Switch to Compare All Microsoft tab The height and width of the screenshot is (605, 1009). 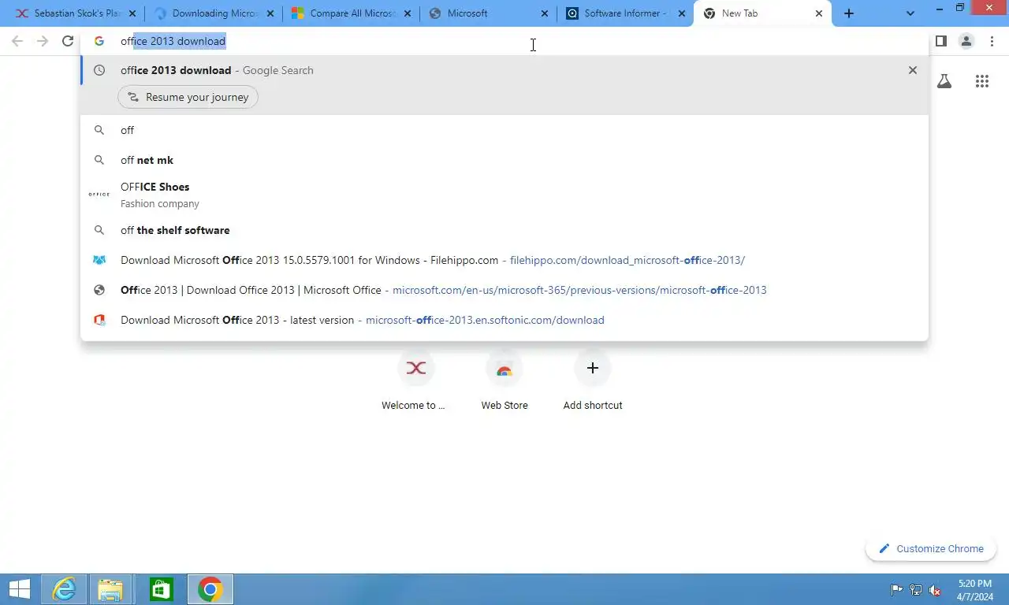click(x=350, y=13)
